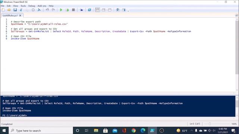Click the -NoTypeInformation parameter in the script pane
The image size is (239, 134).
[x=179, y=31]
